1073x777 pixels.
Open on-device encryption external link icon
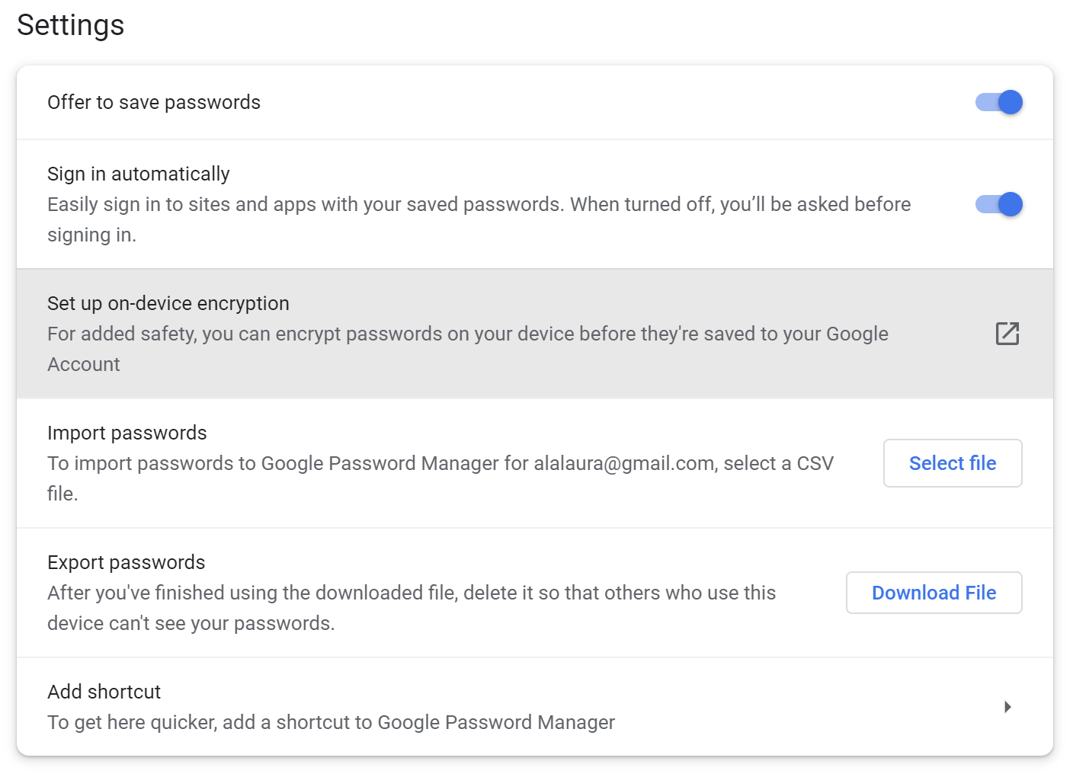coord(1007,334)
